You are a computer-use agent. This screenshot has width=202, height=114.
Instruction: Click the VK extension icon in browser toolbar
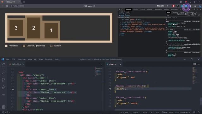pyautogui.click(x=178, y=6)
